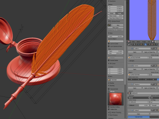The height and width of the screenshot is (119, 159).
Task: Toggle Lattice modifier render visibility
Action: 153,48
